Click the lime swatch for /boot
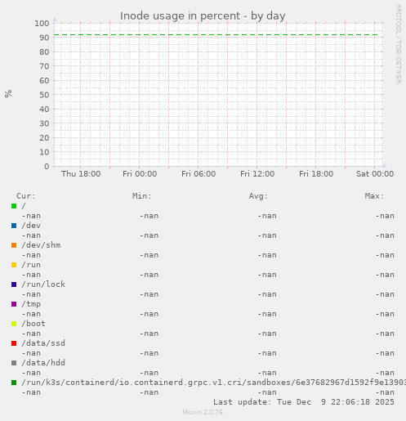The width and height of the screenshot is (406, 421). pos(14,324)
